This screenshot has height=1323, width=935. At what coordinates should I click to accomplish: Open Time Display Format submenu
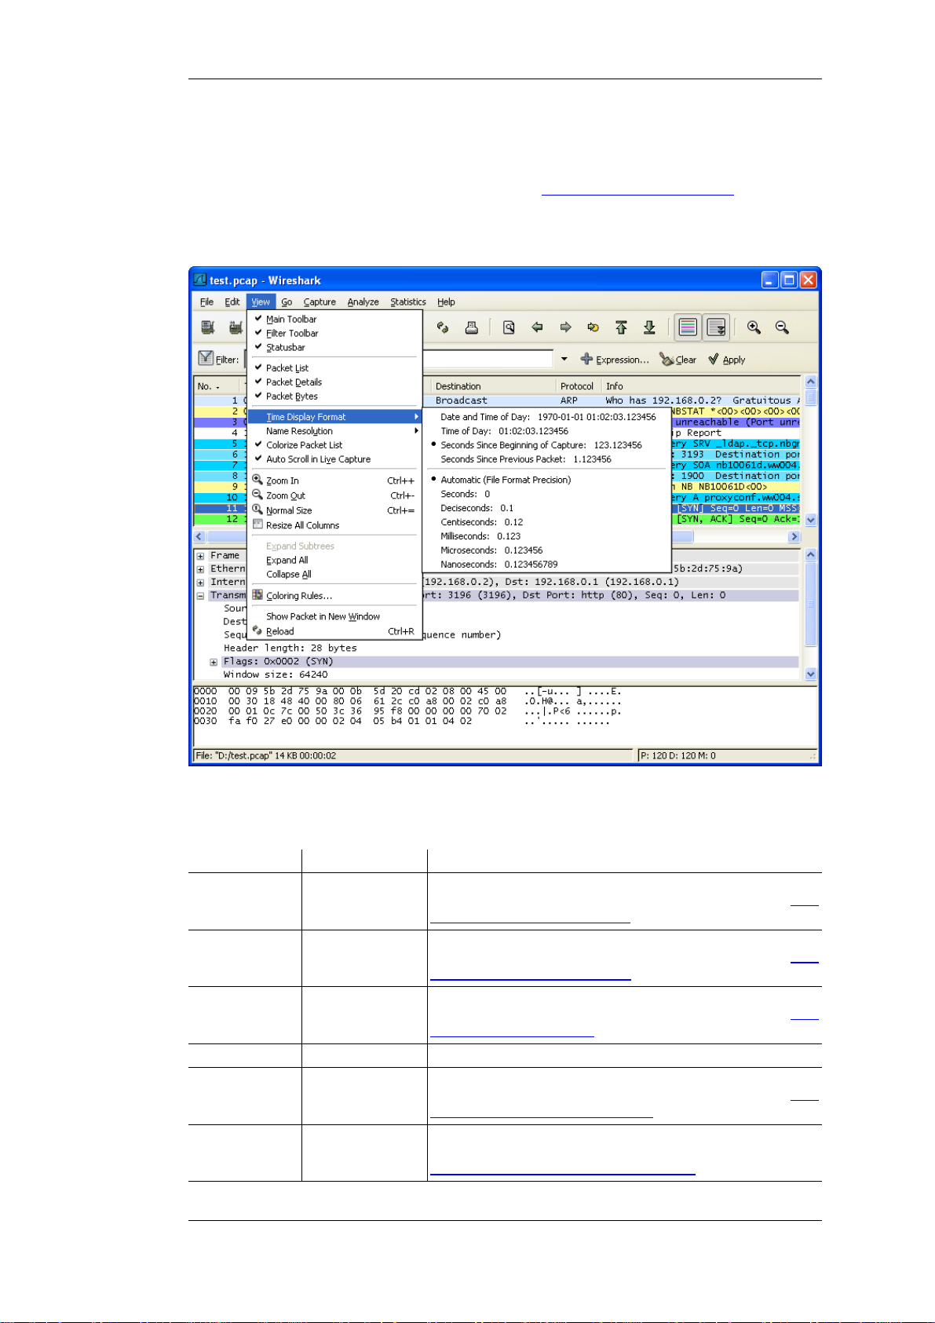334,416
